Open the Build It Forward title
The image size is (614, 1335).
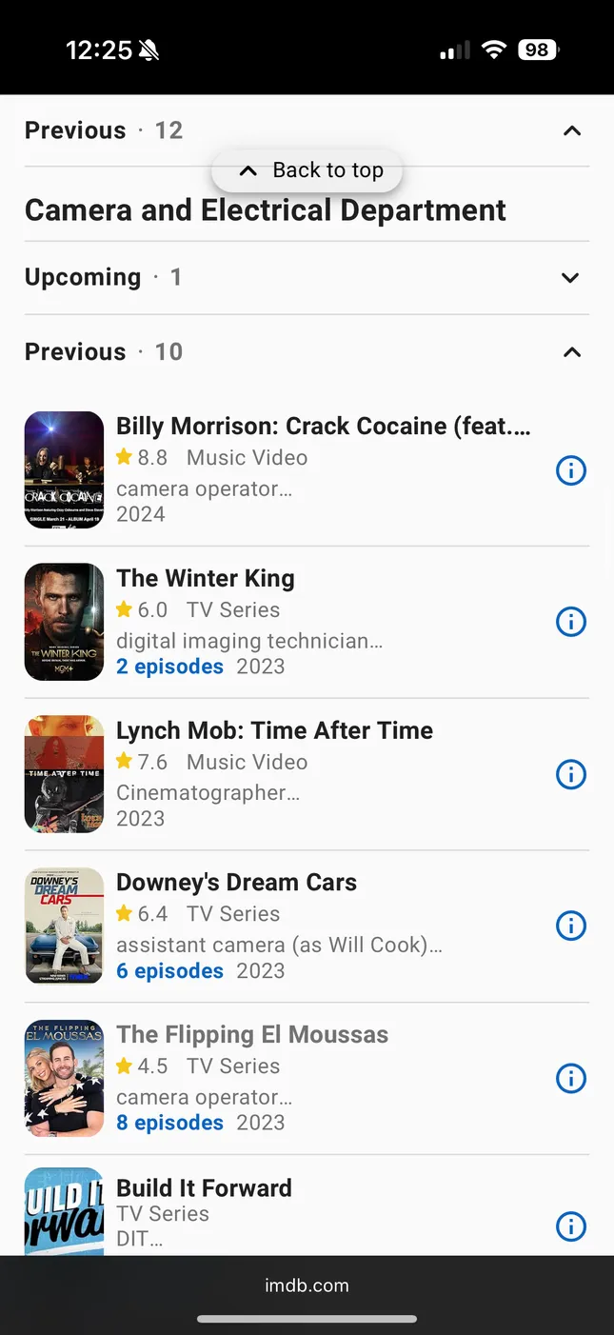pos(204,1187)
